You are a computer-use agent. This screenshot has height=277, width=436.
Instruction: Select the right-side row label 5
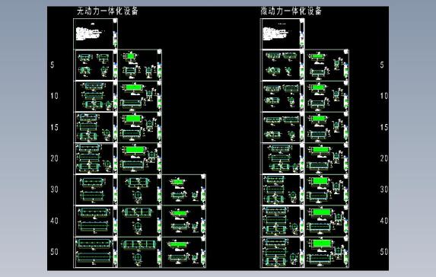pos(382,65)
